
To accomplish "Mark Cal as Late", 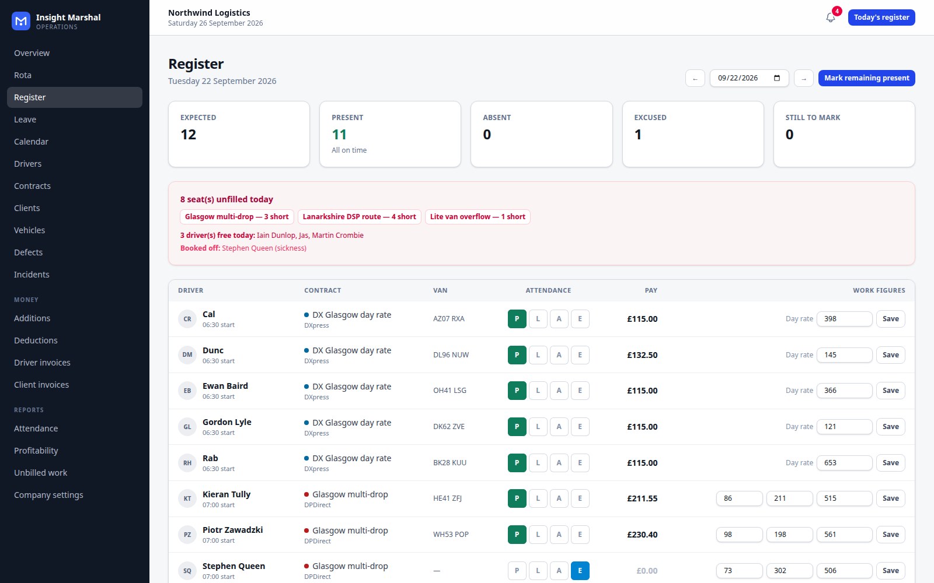I will [x=538, y=319].
